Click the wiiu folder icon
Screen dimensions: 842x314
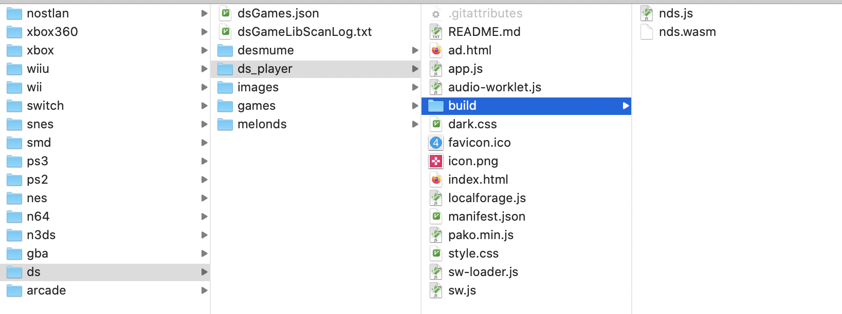[14, 69]
